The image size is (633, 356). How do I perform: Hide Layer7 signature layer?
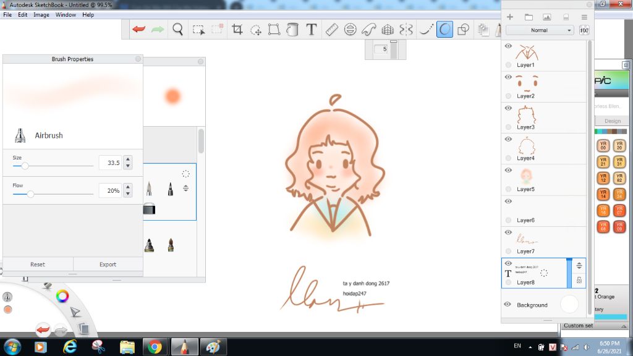(508, 232)
